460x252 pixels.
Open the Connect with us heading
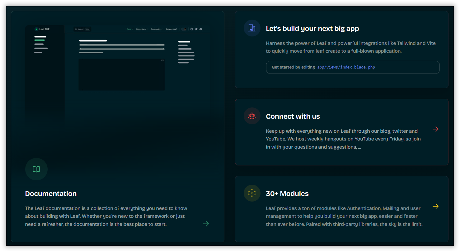coord(293,116)
